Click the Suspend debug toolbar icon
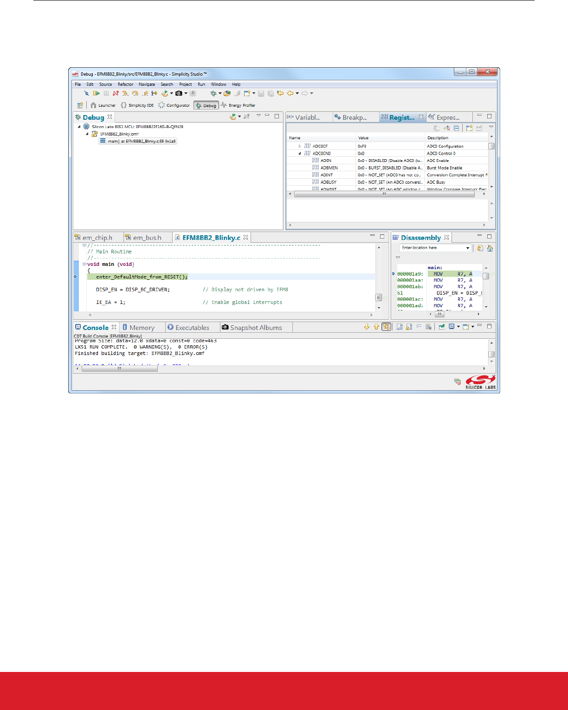This screenshot has height=710, width=568. point(106,93)
